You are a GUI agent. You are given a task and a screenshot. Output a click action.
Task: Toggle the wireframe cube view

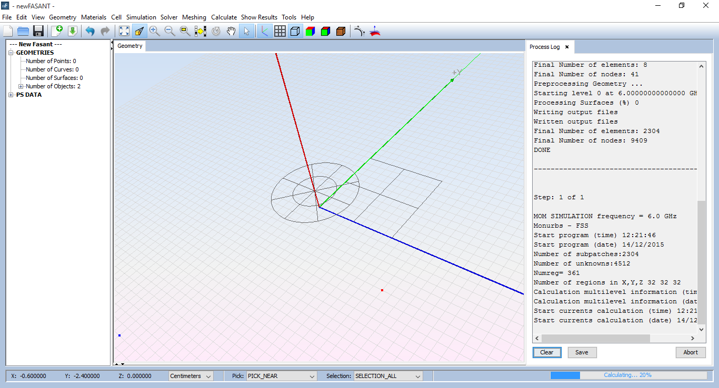[x=295, y=31]
